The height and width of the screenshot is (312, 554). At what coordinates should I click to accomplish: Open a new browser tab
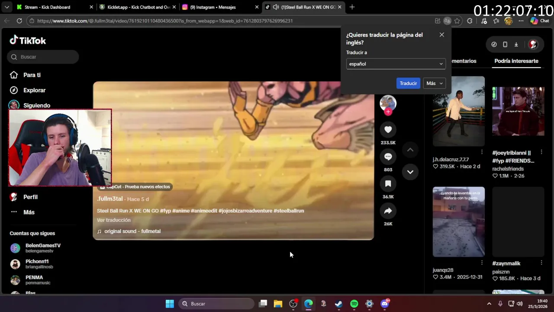click(352, 7)
